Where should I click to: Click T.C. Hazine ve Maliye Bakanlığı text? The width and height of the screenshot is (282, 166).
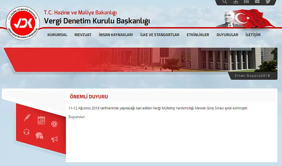coord(80,12)
